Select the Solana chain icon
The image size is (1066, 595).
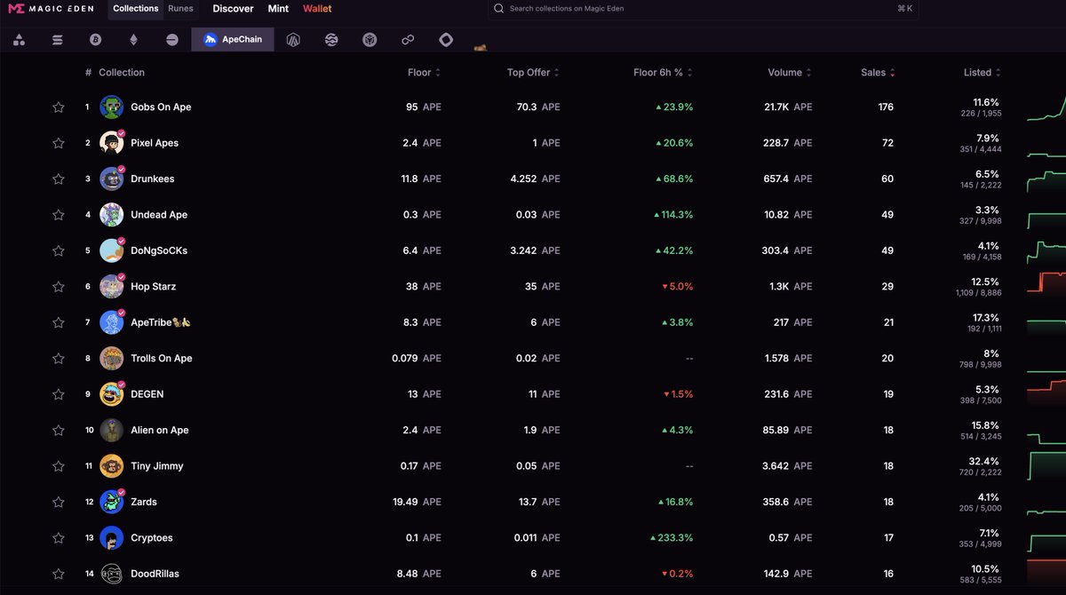[x=57, y=39]
